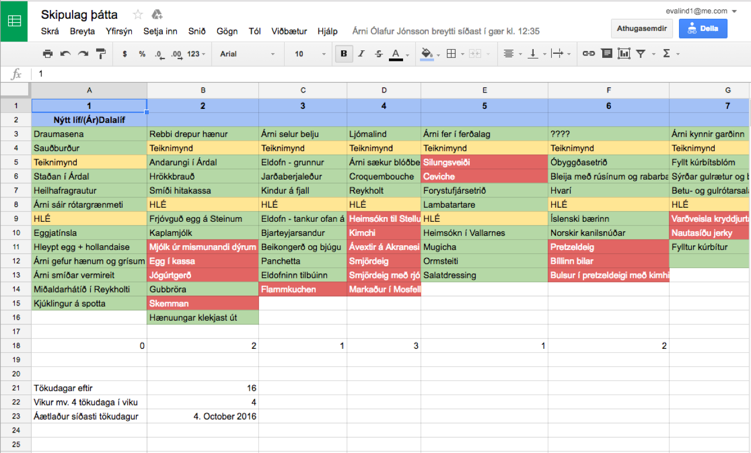Viewport: 751px width, 453px height.
Task: Click the green Sheets home icon
Action: (x=13, y=21)
